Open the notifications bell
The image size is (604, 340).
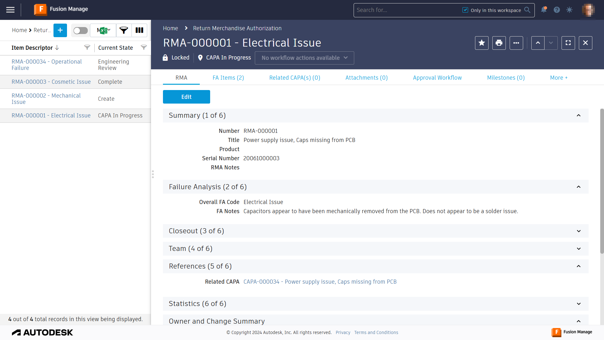pyautogui.click(x=544, y=10)
